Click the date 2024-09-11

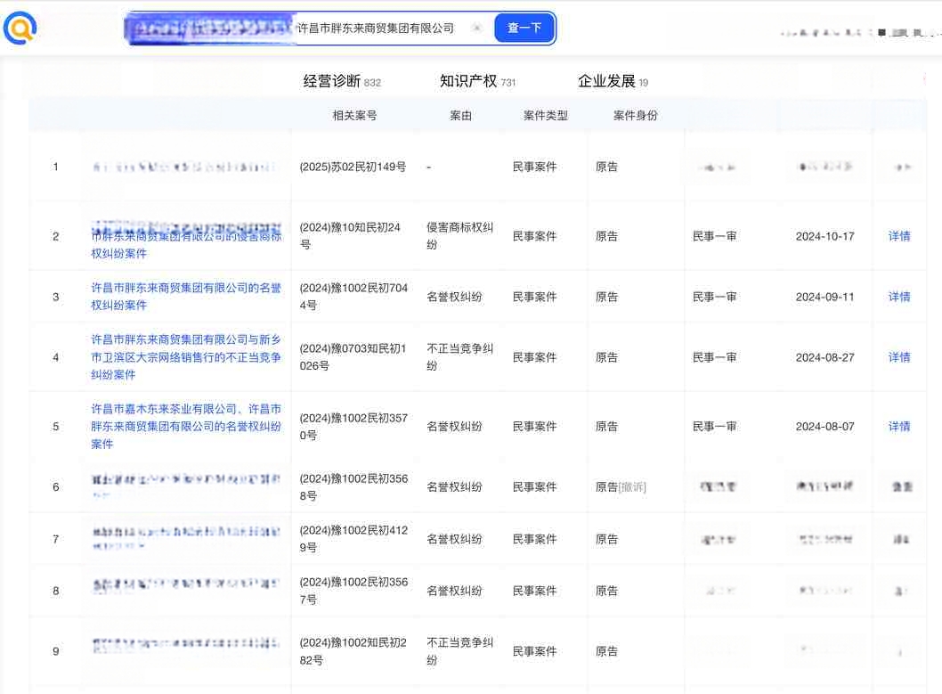pyautogui.click(x=824, y=297)
